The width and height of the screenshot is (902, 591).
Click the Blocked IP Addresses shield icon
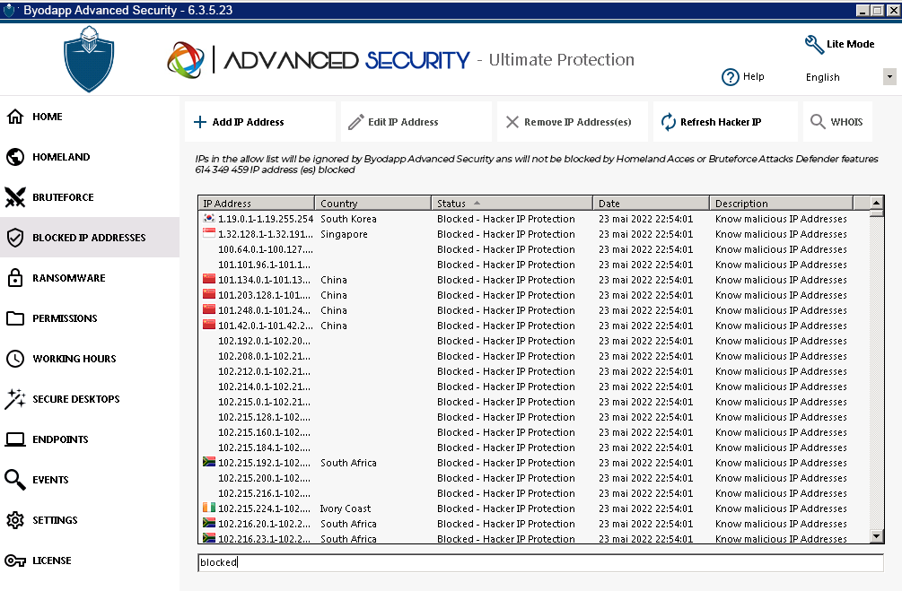click(x=15, y=237)
